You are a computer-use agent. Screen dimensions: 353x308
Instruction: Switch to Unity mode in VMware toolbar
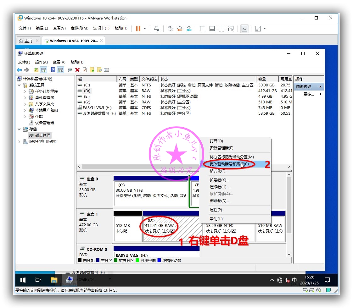tap(231, 29)
